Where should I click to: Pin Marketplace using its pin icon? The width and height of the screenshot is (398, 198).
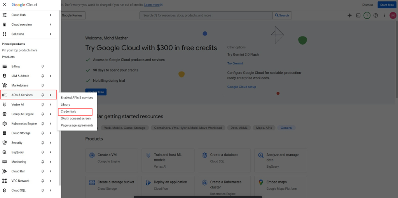(x=43, y=86)
